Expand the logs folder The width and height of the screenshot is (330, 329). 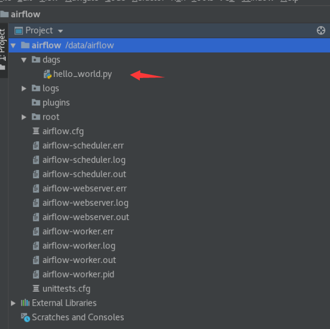(24, 89)
